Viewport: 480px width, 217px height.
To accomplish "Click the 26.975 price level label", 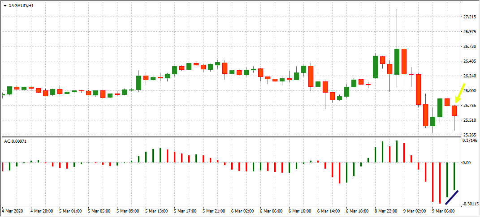I will [x=470, y=31].
